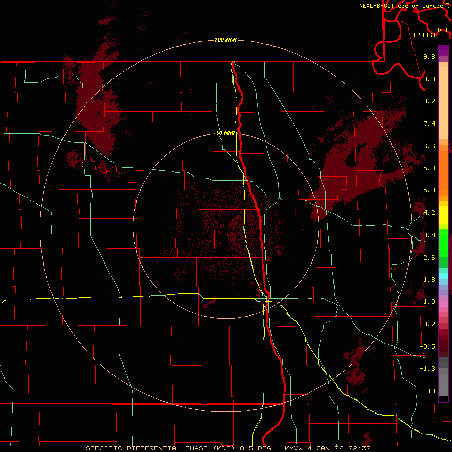Image resolution: width=452 pixels, height=452 pixels.
Task: Click the -1.3 value on the scale
Action: tap(427, 369)
